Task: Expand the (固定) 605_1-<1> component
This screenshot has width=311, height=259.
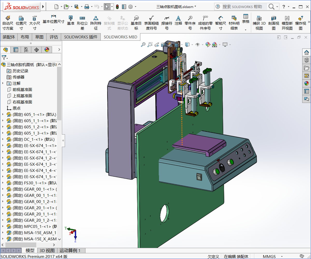Action: 3,114
